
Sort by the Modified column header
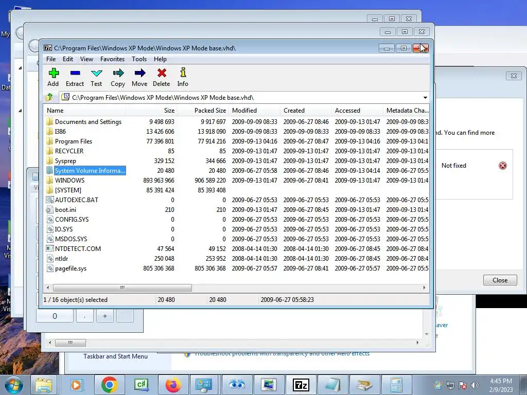click(x=254, y=111)
